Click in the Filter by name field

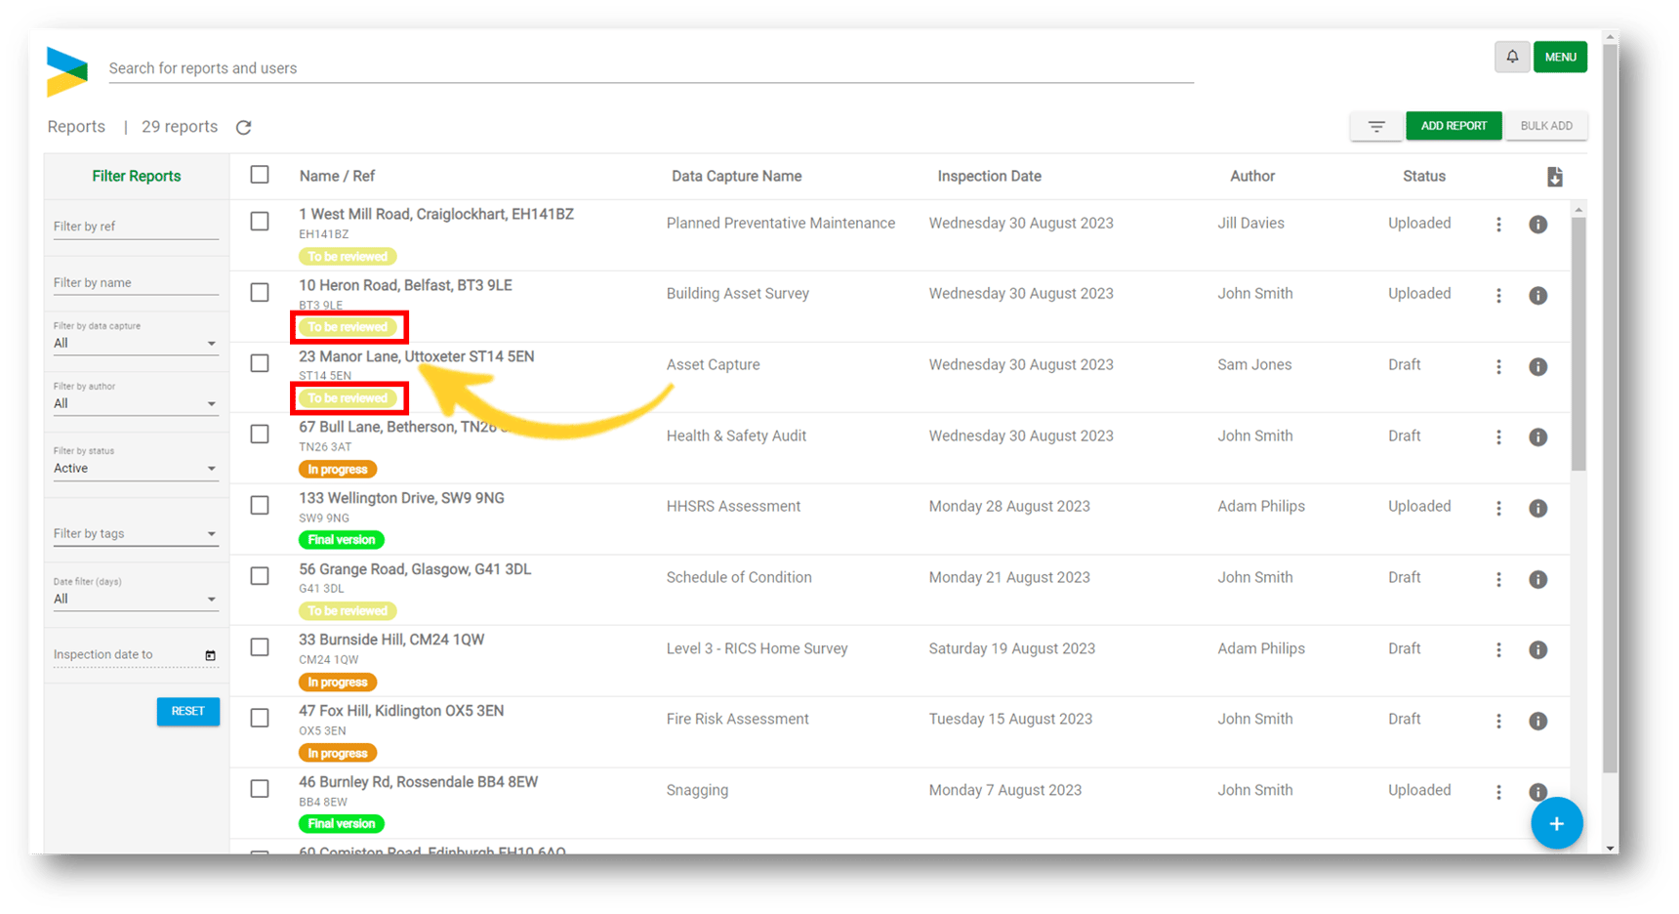click(135, 282)
